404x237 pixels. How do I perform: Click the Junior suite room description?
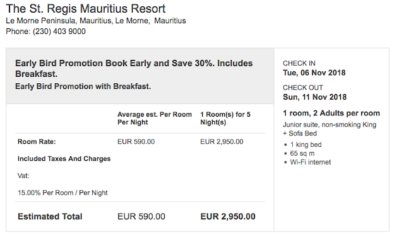point(330,129)
